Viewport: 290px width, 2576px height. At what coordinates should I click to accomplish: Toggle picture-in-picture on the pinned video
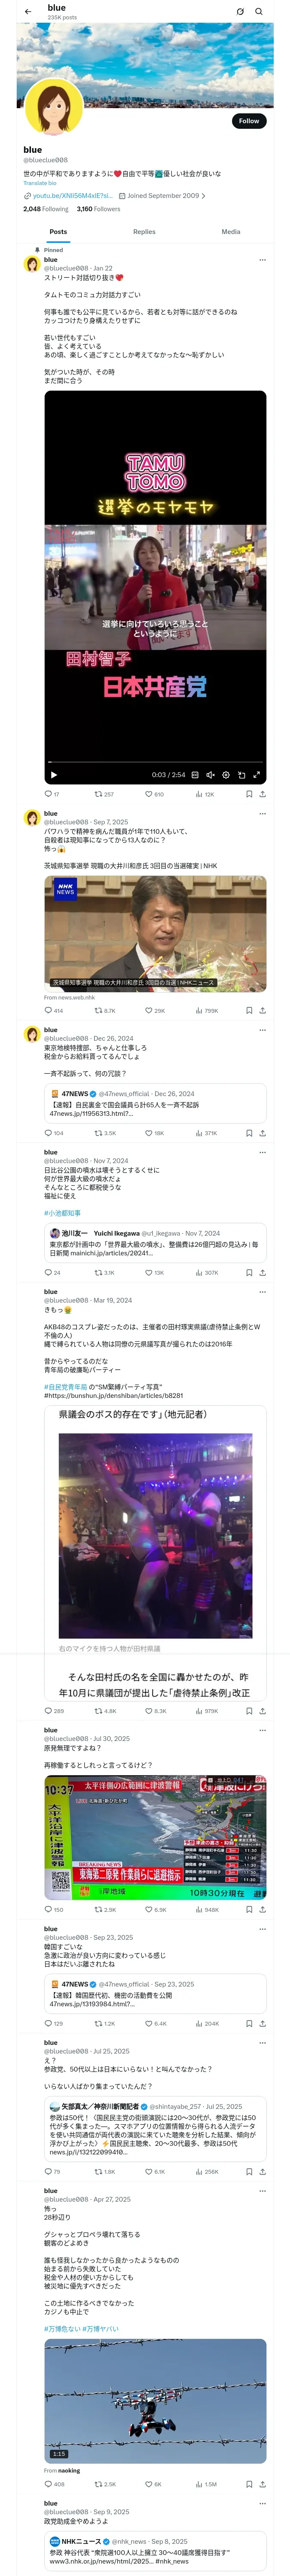click(241, 775)
